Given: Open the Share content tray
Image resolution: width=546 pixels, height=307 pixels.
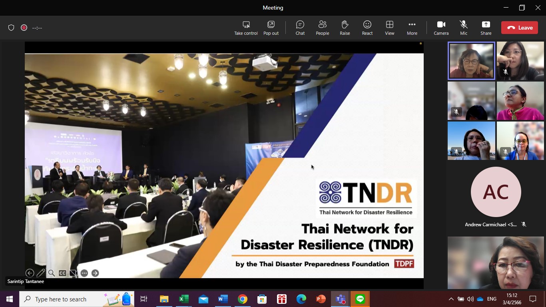Looking at the screenshot, I should point(486,28).
